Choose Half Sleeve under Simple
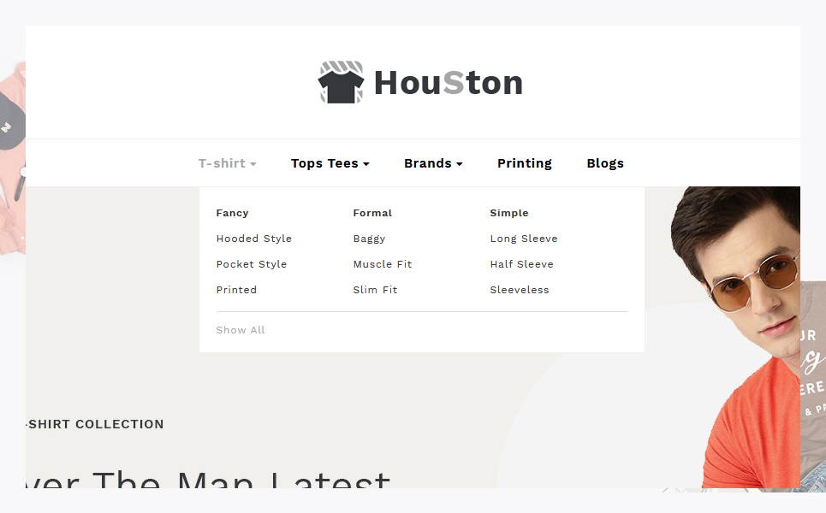Image resolution: width=826 pixels, height=513 pixels. coord(521,264)
